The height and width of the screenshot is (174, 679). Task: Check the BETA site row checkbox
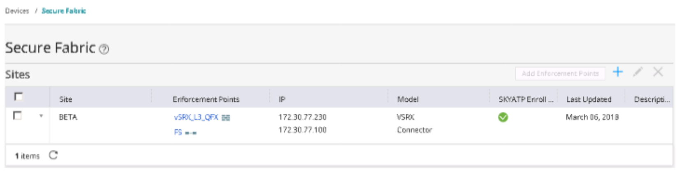[17, 116]
